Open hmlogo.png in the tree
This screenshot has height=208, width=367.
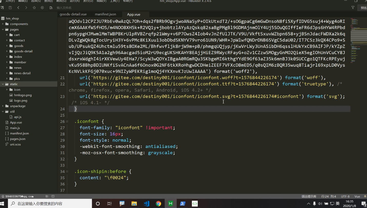(23, 95)
